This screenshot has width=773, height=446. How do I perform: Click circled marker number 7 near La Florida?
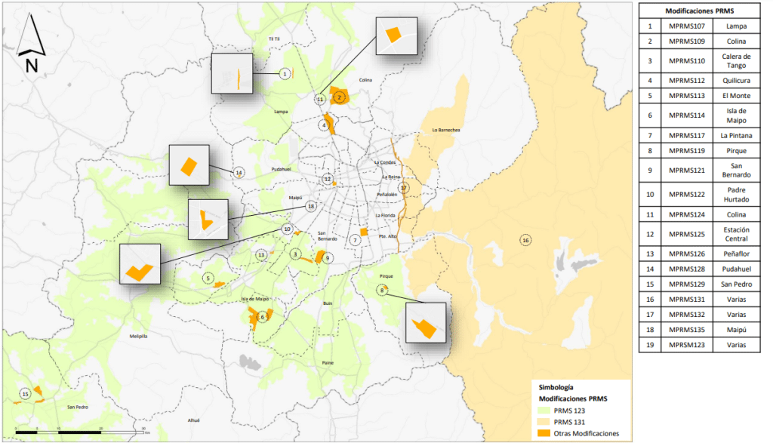click(355, 240)
